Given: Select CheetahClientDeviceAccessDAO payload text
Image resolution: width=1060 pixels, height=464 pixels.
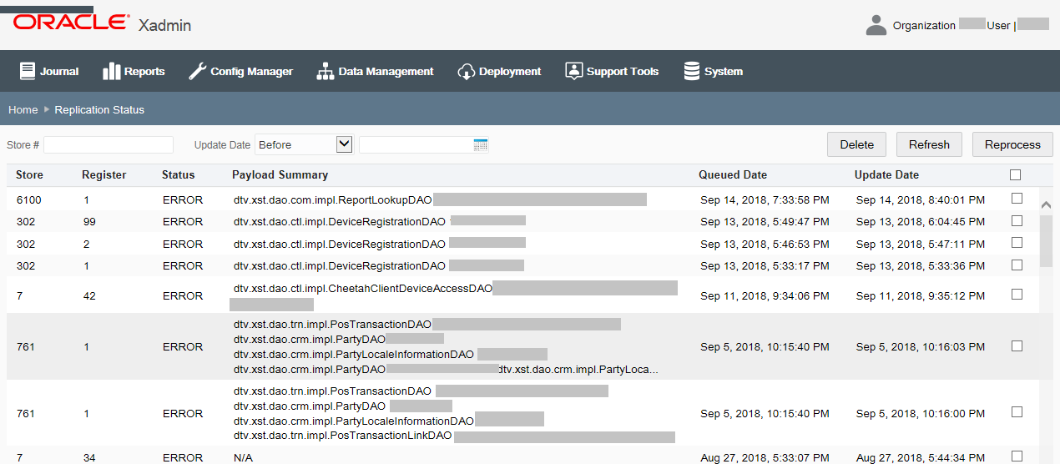Looking at the screenshot, I should click(x=363, y=288).
